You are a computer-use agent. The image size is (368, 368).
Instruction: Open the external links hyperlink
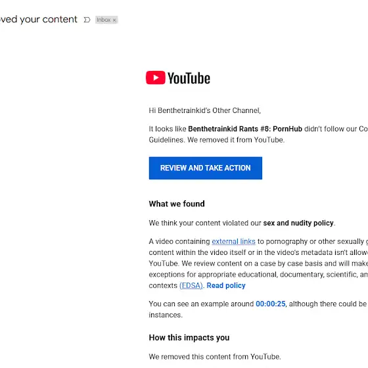tap(233, 242)
